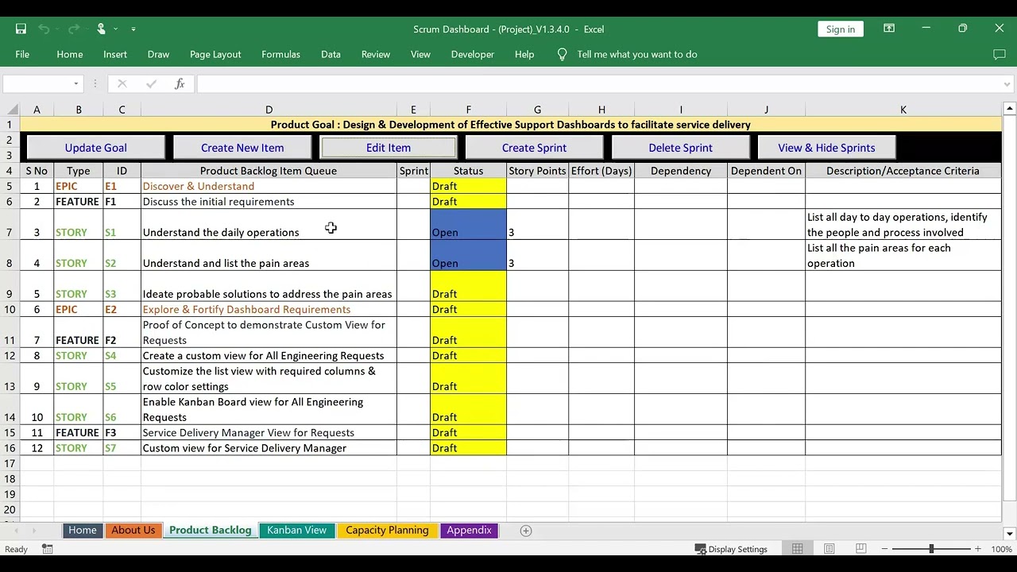
Task: Click the Edit Item button
Action: point(389,148)
